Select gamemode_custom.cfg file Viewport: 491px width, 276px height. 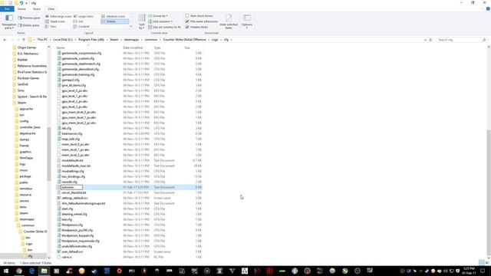[x=77, y=58]
